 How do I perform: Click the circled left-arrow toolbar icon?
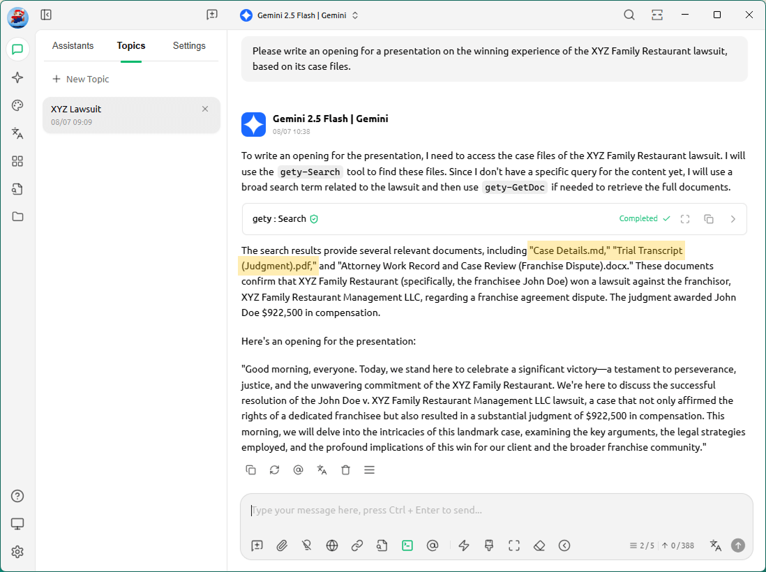pos(564,545)
